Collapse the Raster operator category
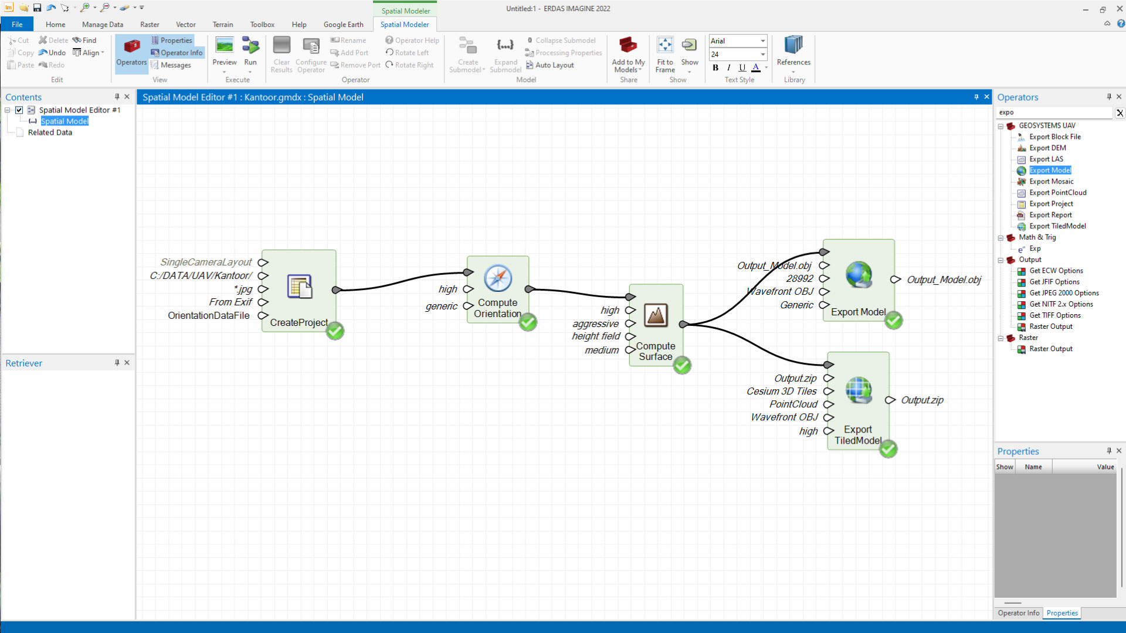 click(1000, 338)
